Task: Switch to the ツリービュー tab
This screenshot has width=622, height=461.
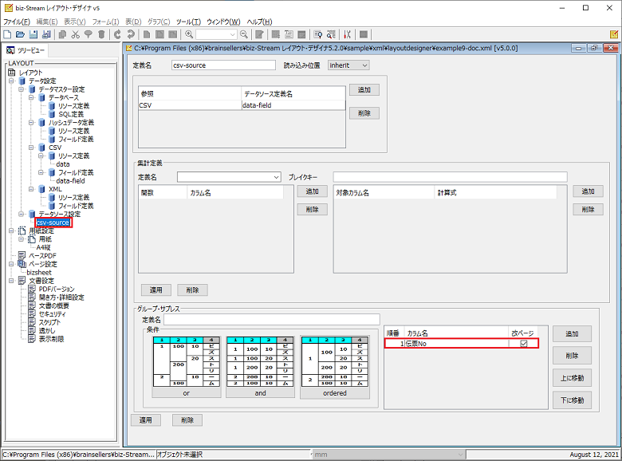Action: tap(26, 50)
